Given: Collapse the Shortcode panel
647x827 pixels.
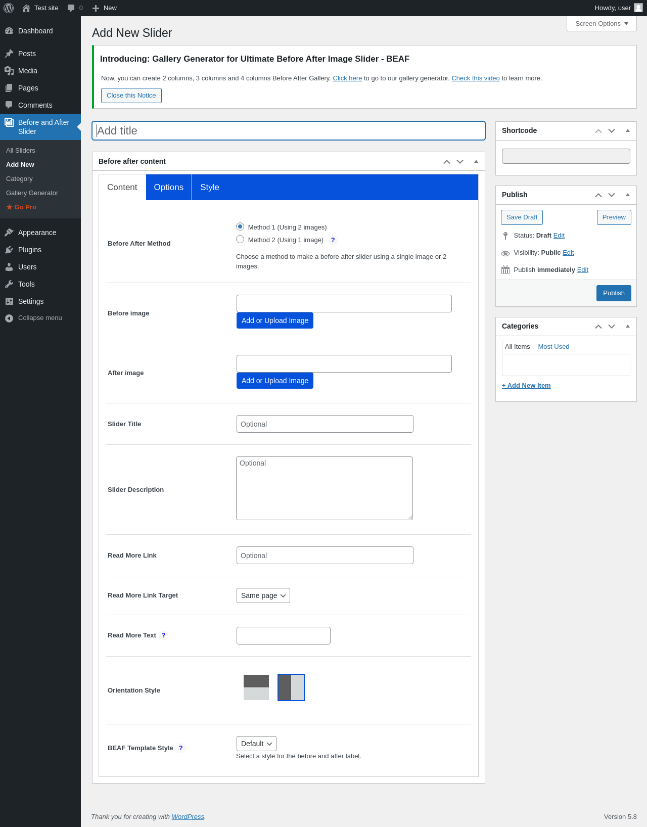Looking at the screenshot, I should pyautogui.click(x=628, y=130).
